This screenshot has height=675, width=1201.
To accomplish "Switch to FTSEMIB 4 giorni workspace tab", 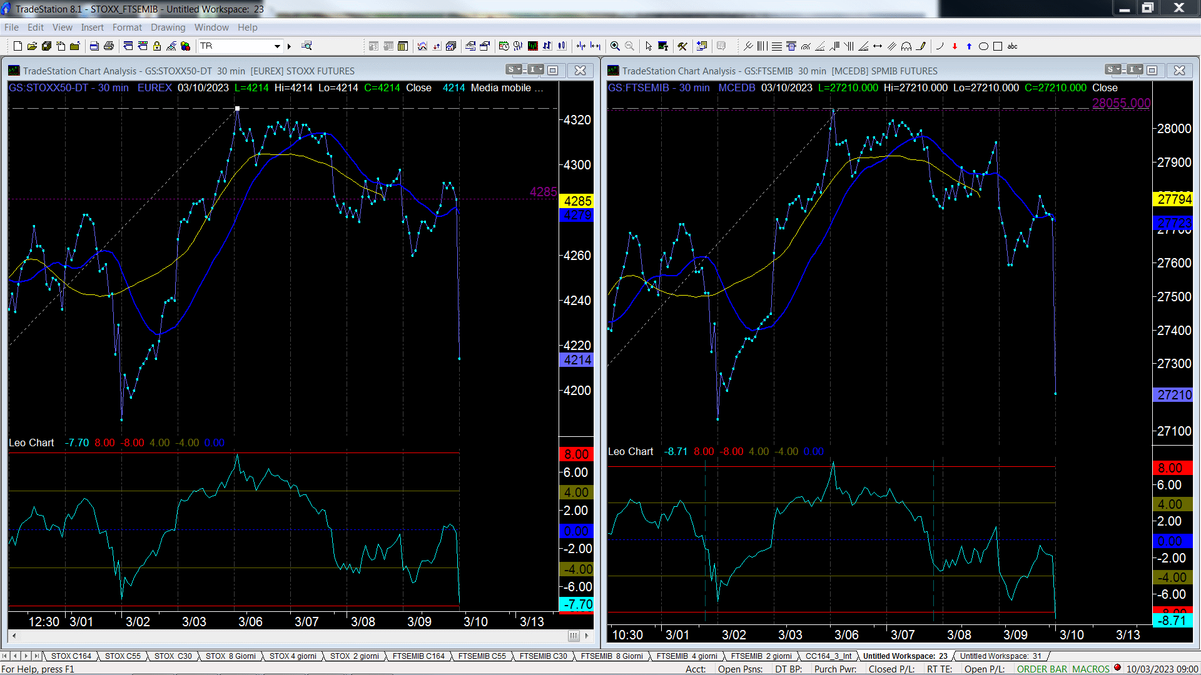I will tap(687, 656).
